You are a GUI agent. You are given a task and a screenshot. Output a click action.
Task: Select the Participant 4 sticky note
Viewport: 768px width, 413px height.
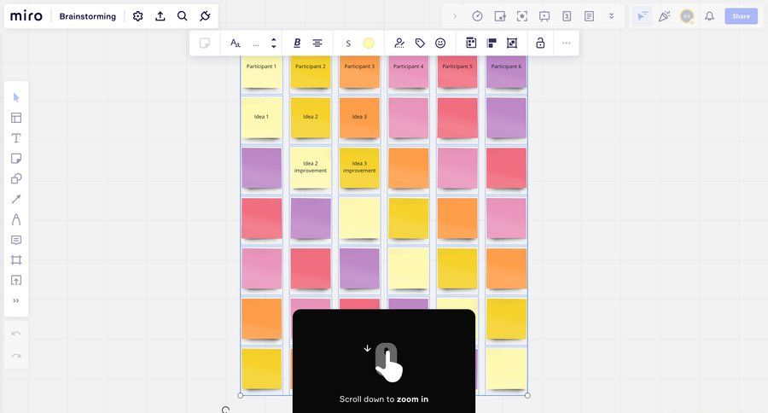coord(409,72)
